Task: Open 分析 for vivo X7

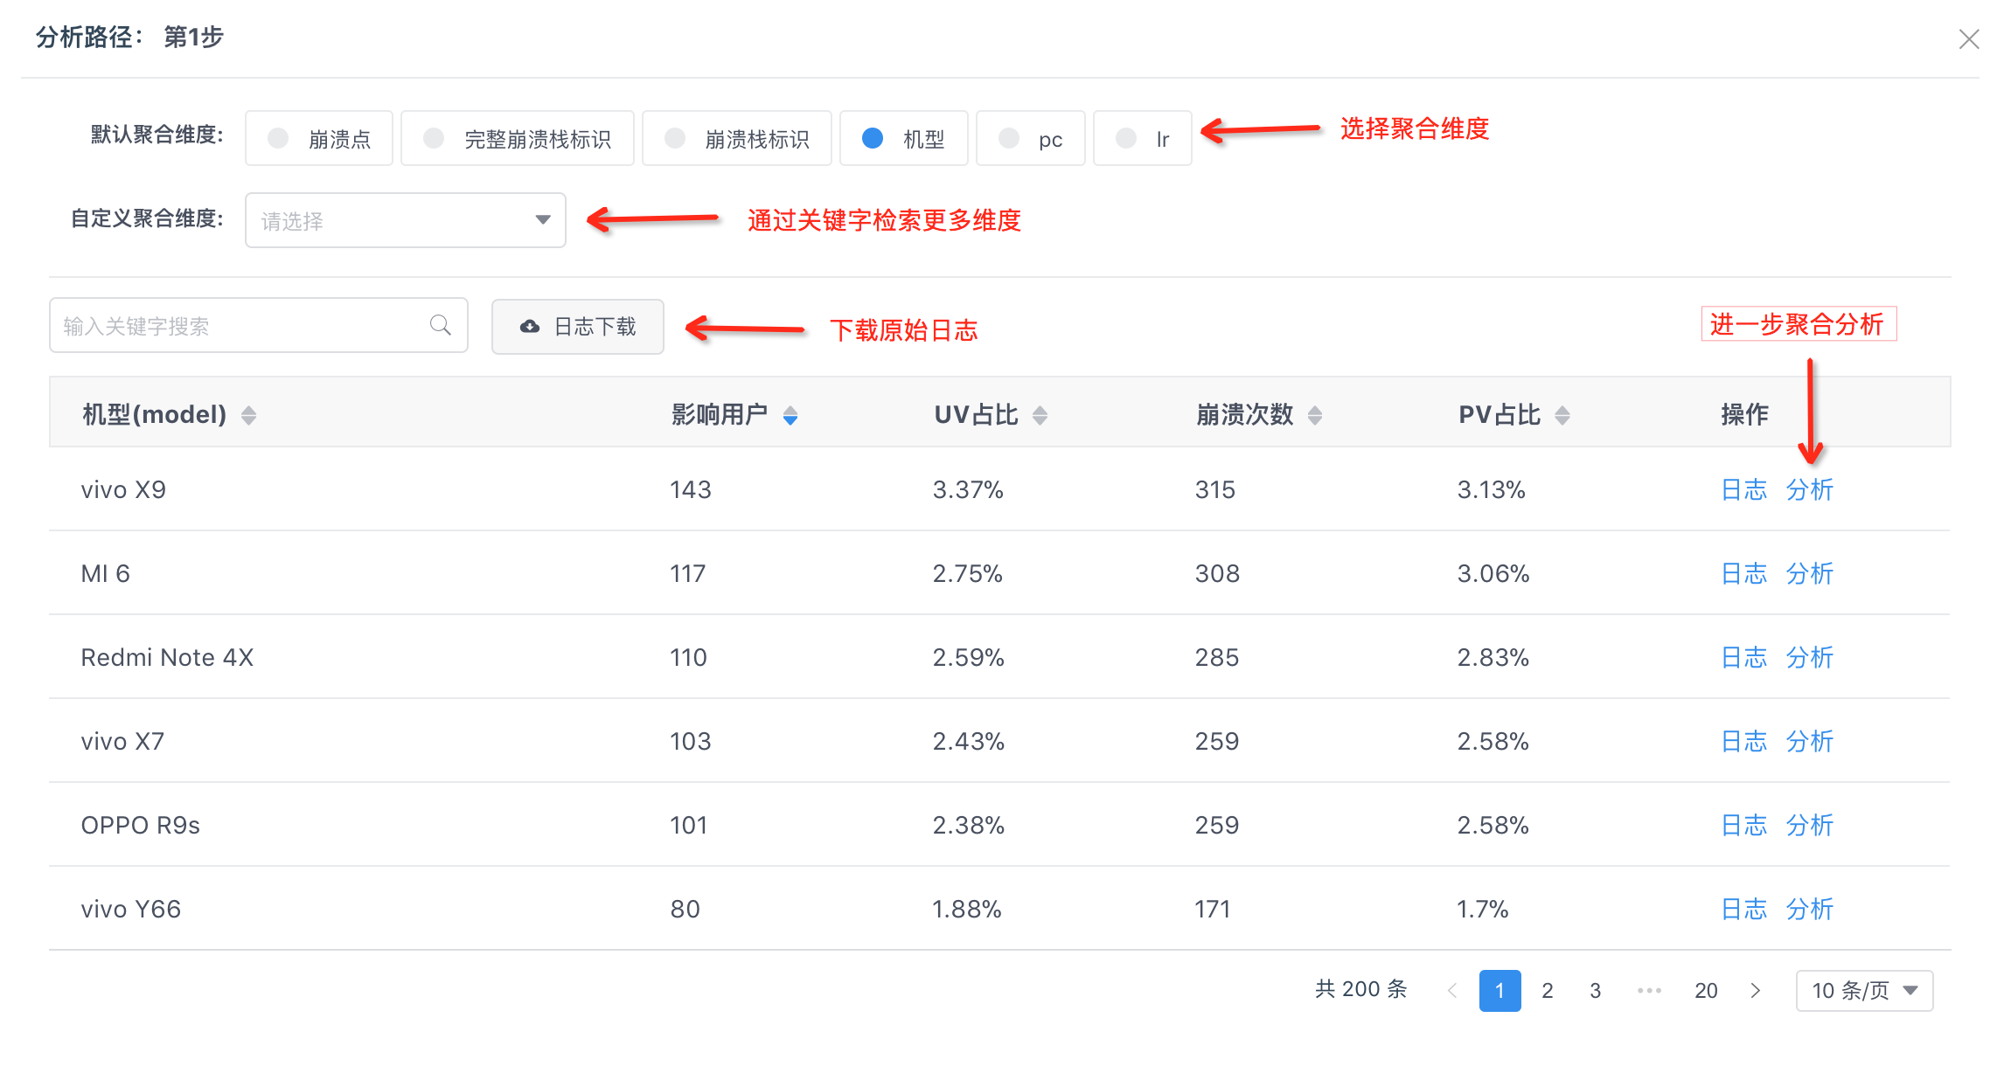Action: tap(1809, 741)
